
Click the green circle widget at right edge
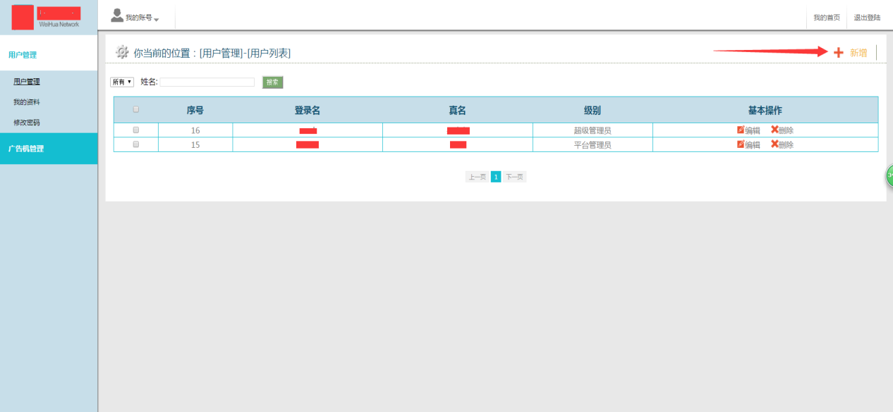coord(889,175)
